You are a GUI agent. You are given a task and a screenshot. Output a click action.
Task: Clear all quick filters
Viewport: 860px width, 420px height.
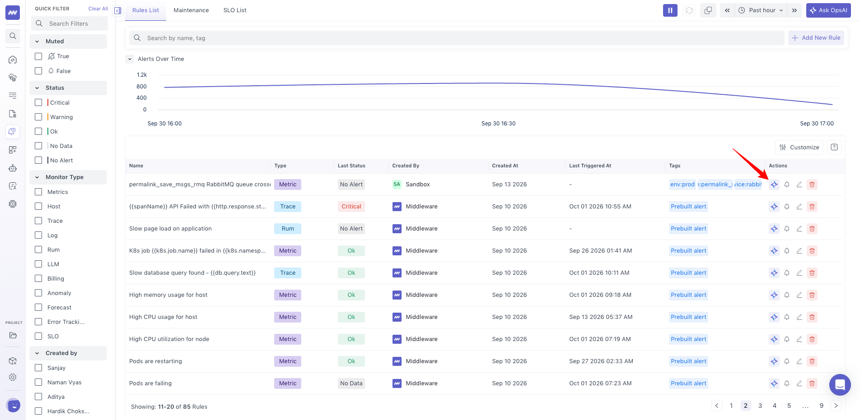click(98, 9)
